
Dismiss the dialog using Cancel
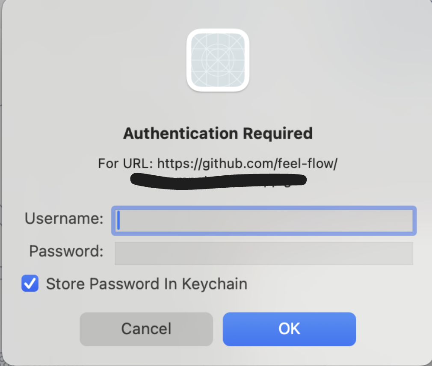[x=146, y=329]
